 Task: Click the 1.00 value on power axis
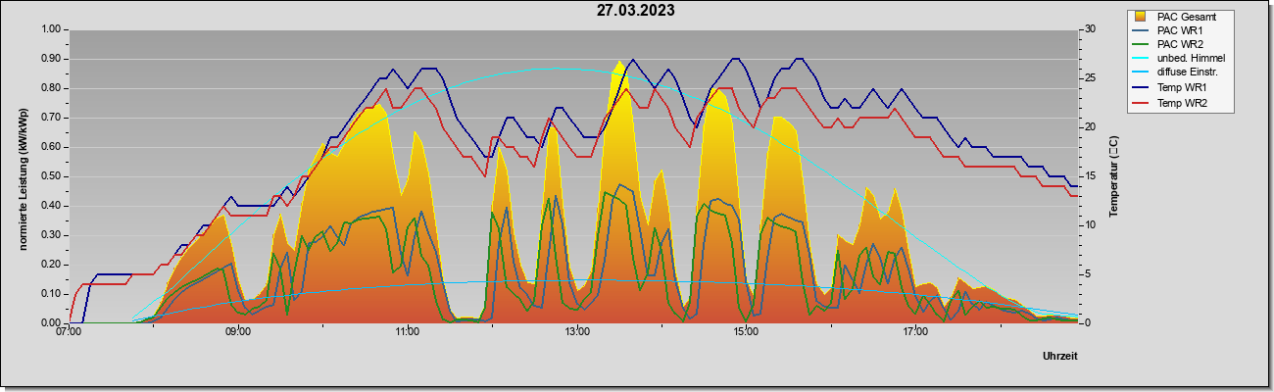click(x=50, y=29)
